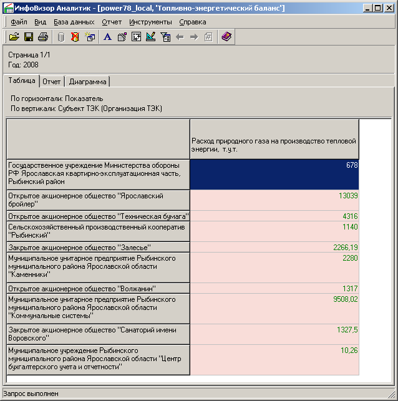Minimize the ИнфоВизор Аналитик window
398x401 pixels.
point(367,8)
